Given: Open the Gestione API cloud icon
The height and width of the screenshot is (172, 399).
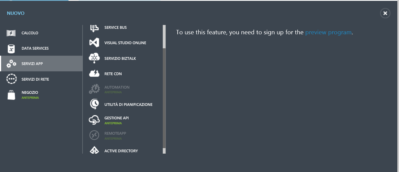Looking at the screenshot, I should point(94,120).
